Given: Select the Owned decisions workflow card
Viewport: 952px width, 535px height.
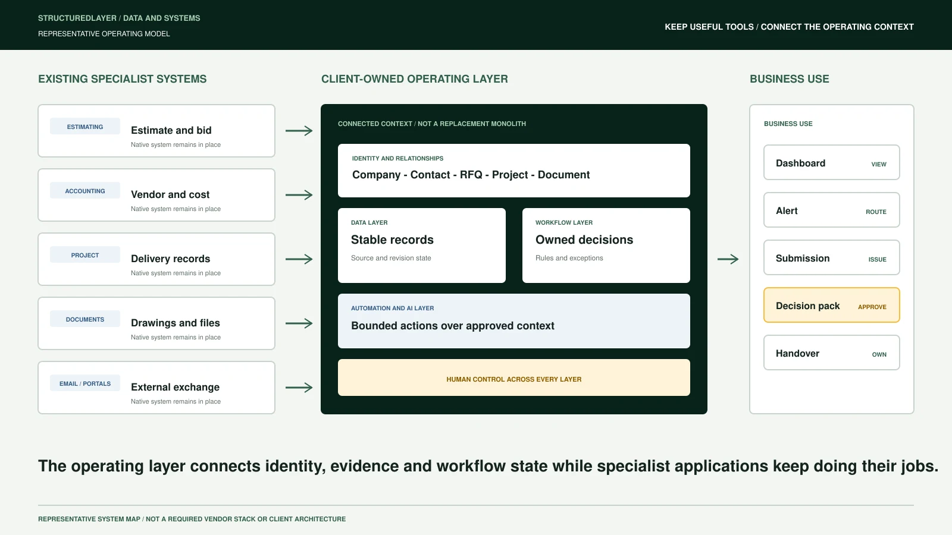Looking at the screenshot, I should 606,246.
